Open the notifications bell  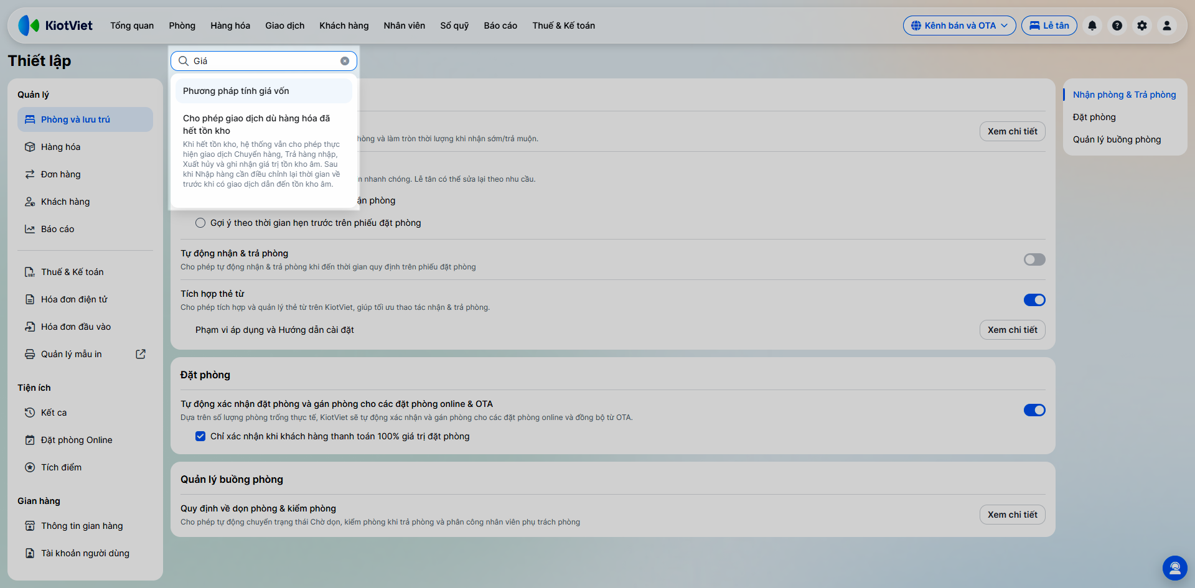(1092, 26)
